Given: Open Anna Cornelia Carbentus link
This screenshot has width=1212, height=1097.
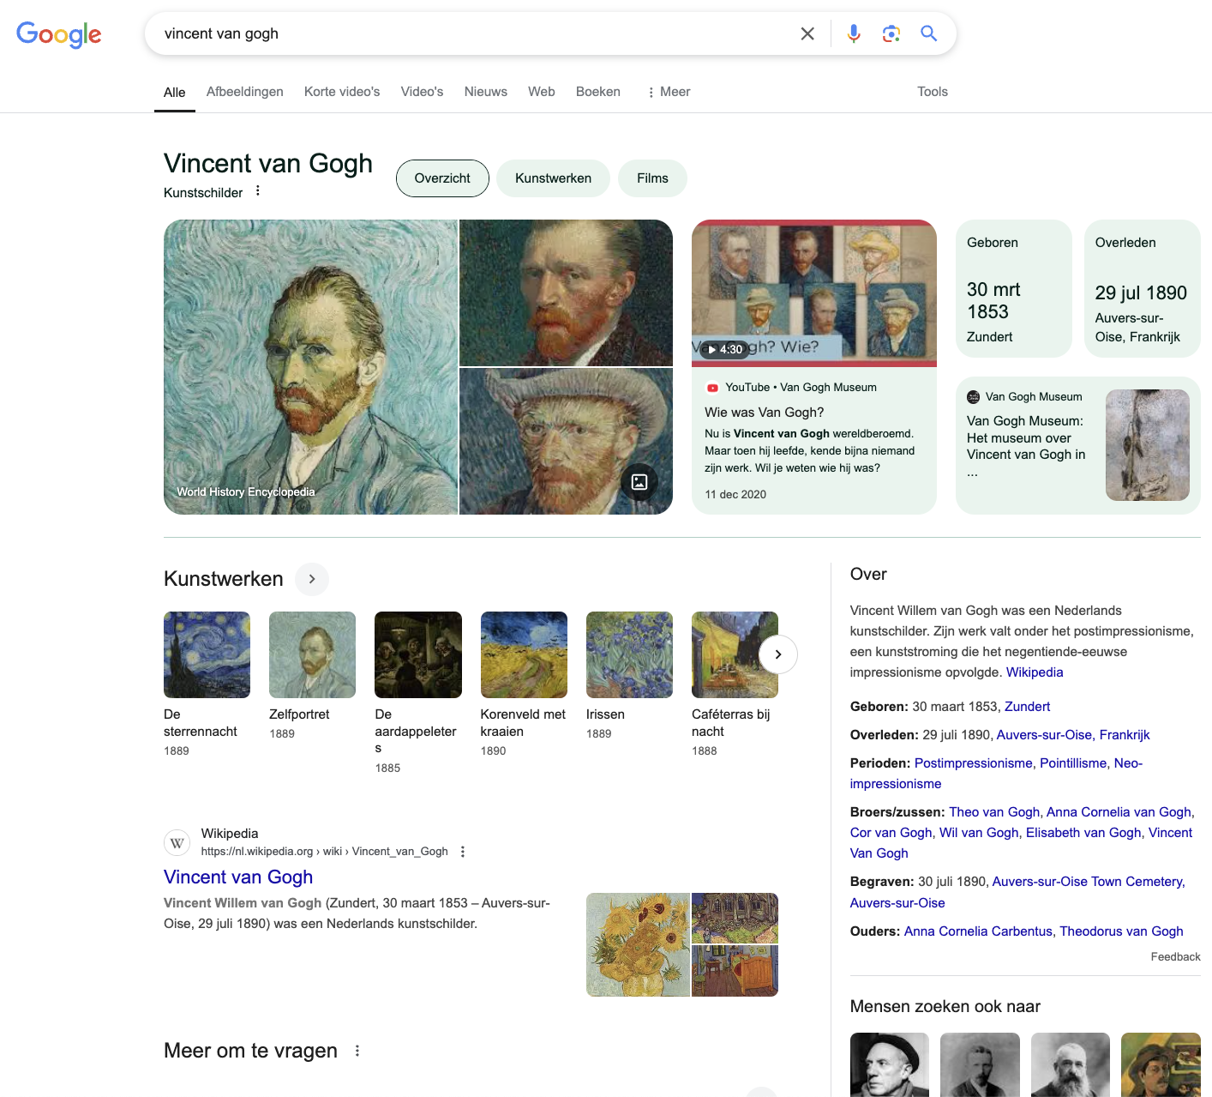Looking at the screenshot, I should [978, 931].
